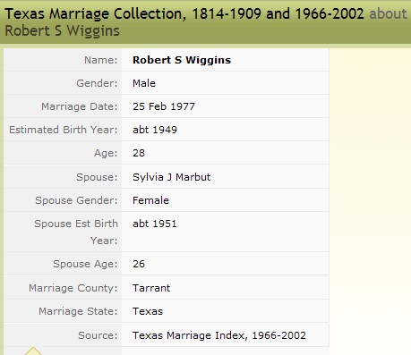Click the spouse age value '26'
Screen dimensions: 411x355
(139, 264)
